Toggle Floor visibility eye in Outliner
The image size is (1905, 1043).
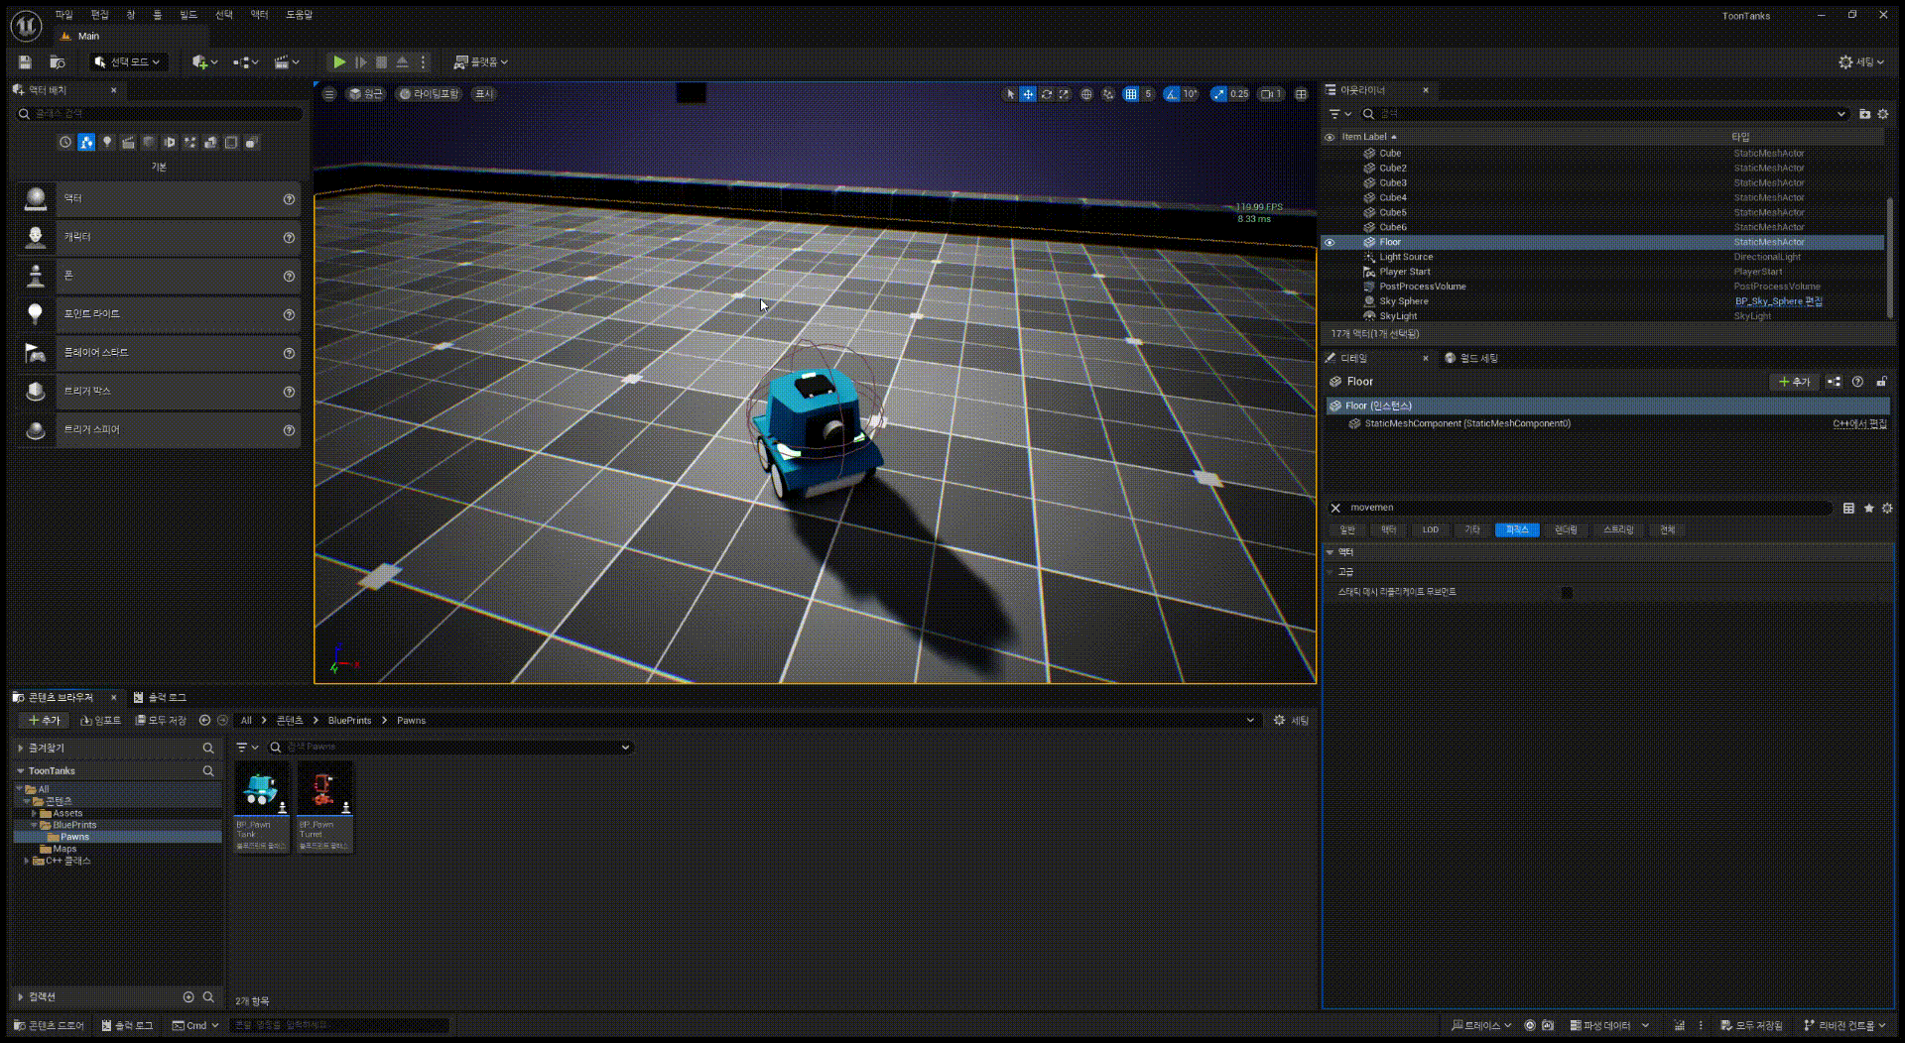(1330, 242)
